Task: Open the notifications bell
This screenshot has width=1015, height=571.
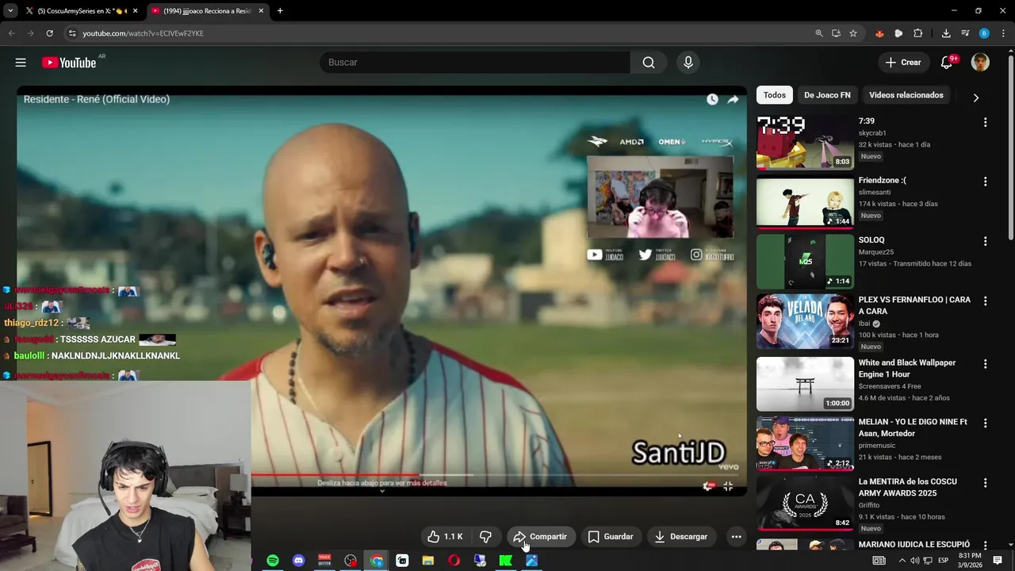Action: pyautogui.click(x=947, y=63)
